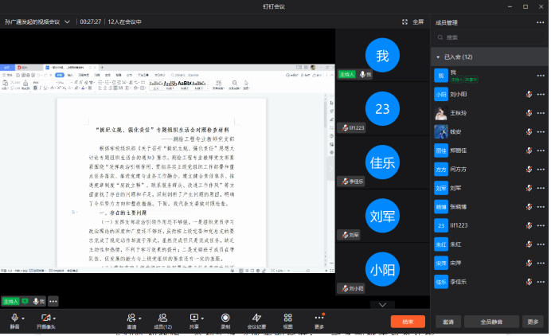551x336 pixels.
Task: Mute microphone using 静音 button
Action: coord(15,320)
